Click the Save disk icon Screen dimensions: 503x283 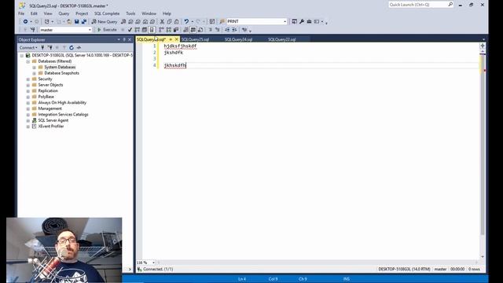(77, 21)
